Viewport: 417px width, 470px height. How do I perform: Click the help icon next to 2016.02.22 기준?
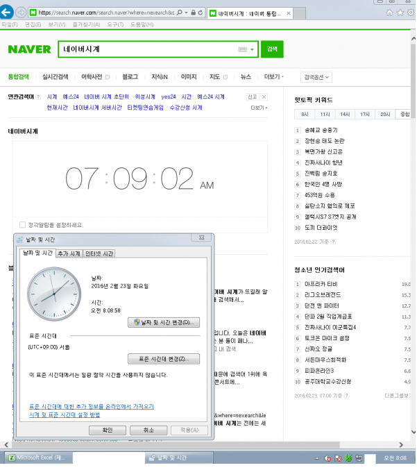(x=334, y=242)
